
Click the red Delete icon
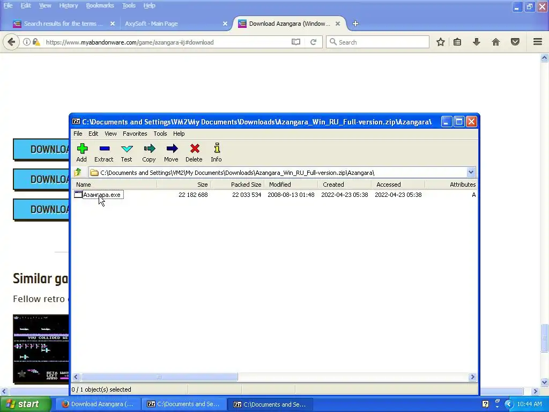tap(195, 149)
